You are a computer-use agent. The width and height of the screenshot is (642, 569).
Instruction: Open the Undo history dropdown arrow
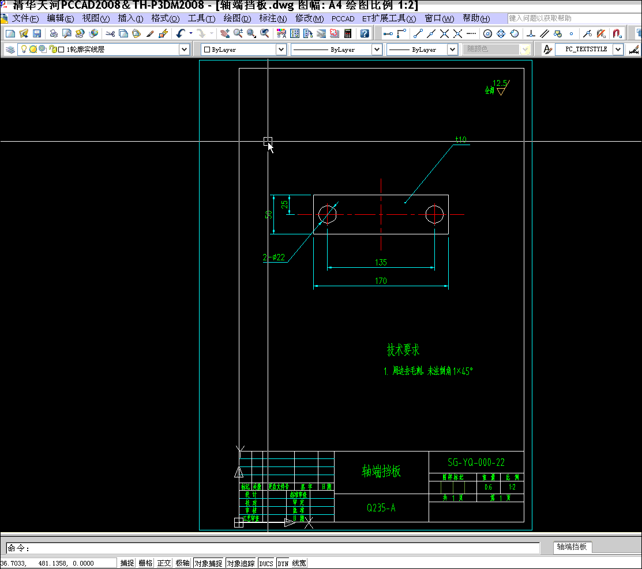coord(191,33)
